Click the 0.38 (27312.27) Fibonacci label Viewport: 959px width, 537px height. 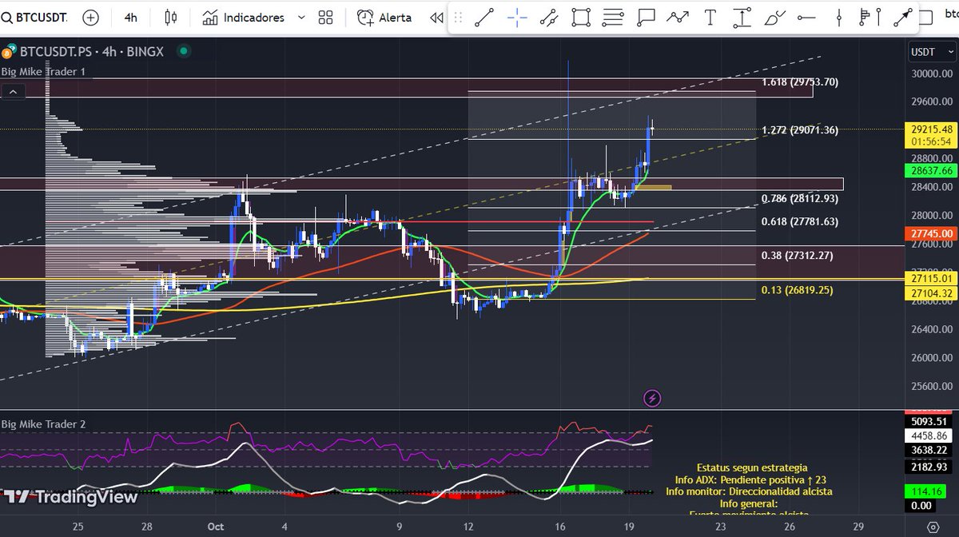coord(798,256)
